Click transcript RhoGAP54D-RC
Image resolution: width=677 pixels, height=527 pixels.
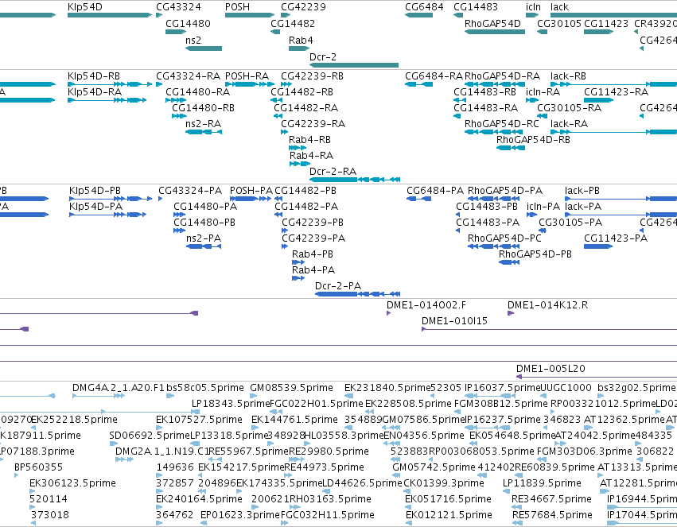point(502,124)
